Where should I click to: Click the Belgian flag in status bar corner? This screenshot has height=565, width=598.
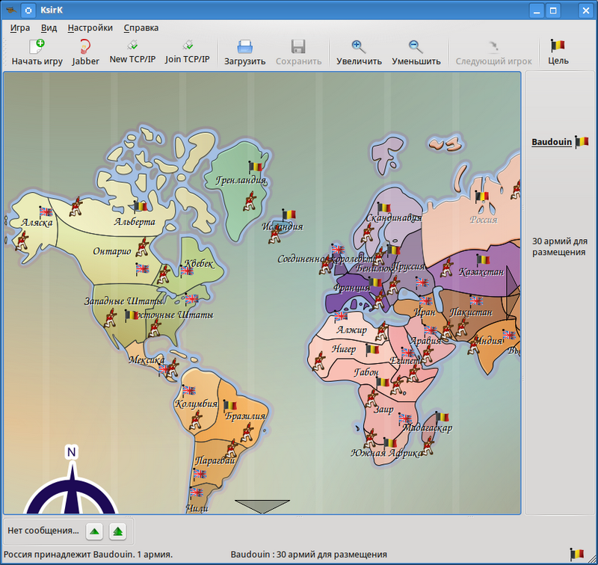(576, 554)
